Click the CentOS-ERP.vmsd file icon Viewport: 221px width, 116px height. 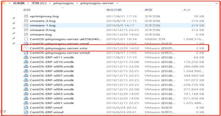(x=26, y=112)
